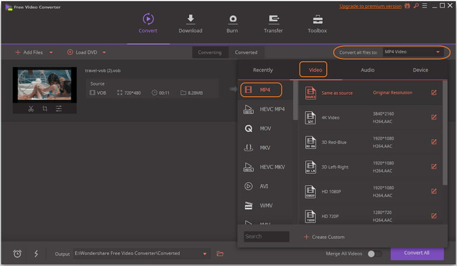Edit the HD 720P preset

tap(434, 216)
